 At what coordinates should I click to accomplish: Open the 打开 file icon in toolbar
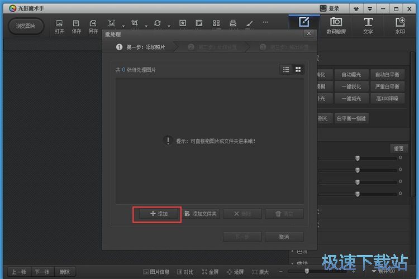[x=60, y=26]
